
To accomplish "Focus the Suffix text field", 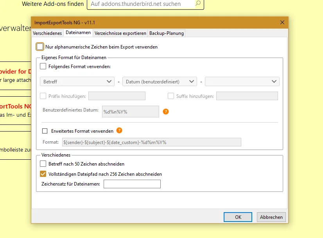I will [247, 96].
